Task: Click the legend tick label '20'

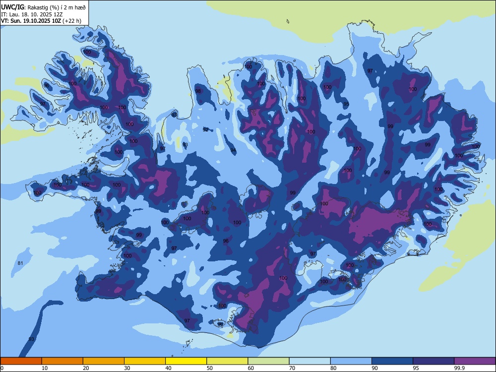Action: 86,368
